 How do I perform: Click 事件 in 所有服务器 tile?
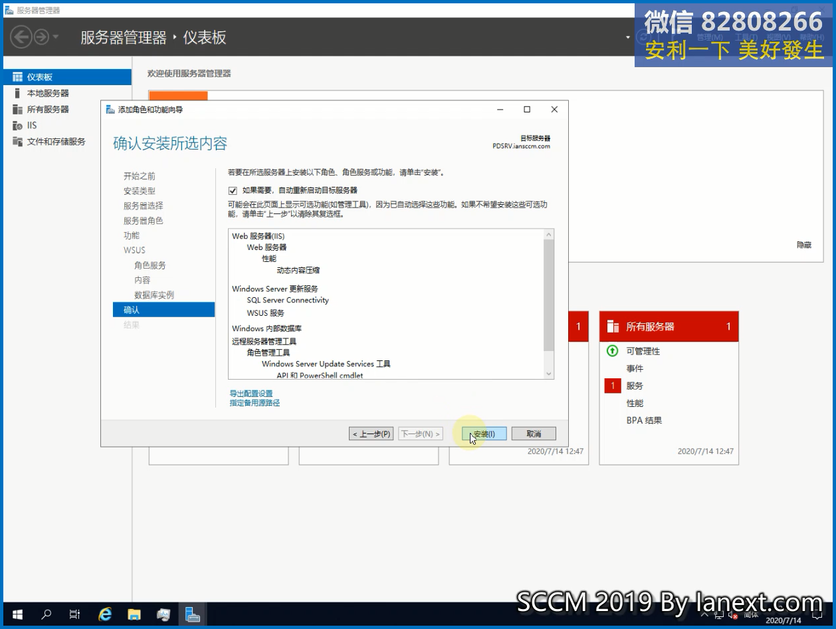pos(635,368)
